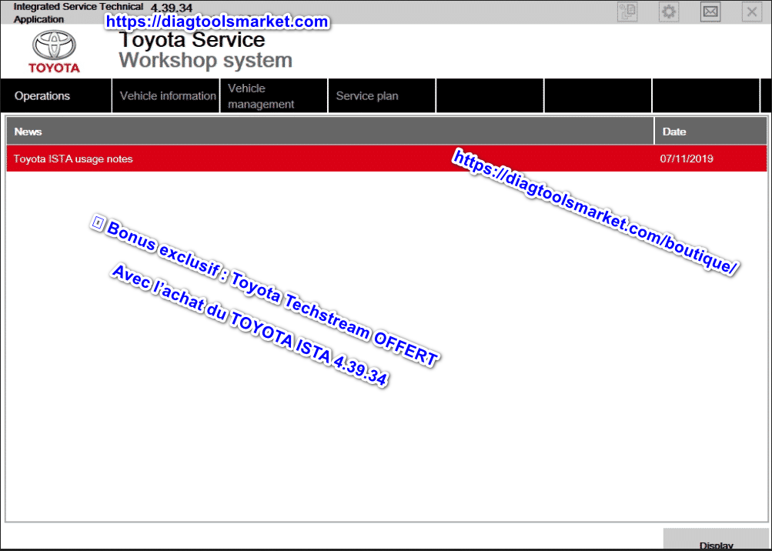Click the 07/11/2019 date cell
Viewport: 772px width, 551px height.
point(687,159)
